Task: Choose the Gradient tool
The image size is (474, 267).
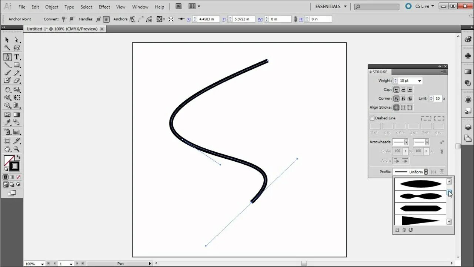Action: coord(17,115)
